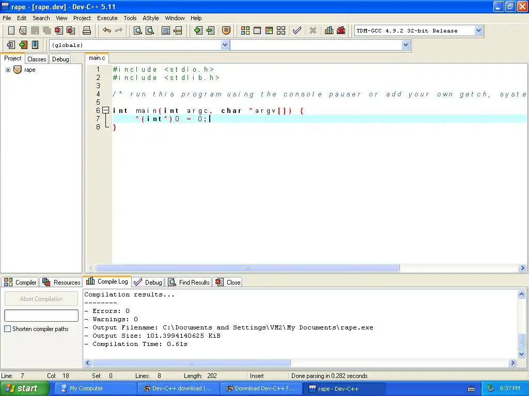
Task: Click the compile log horizontal scrollbar thumb
Action: point(191,362)
